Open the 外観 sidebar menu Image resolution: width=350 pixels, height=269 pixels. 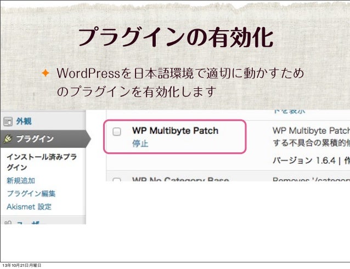point(24,122)
